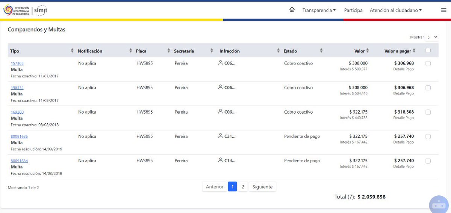This screenshot has width=451, height=213.
Task: Sort by Placa column arrows
Action: (169, 51)
